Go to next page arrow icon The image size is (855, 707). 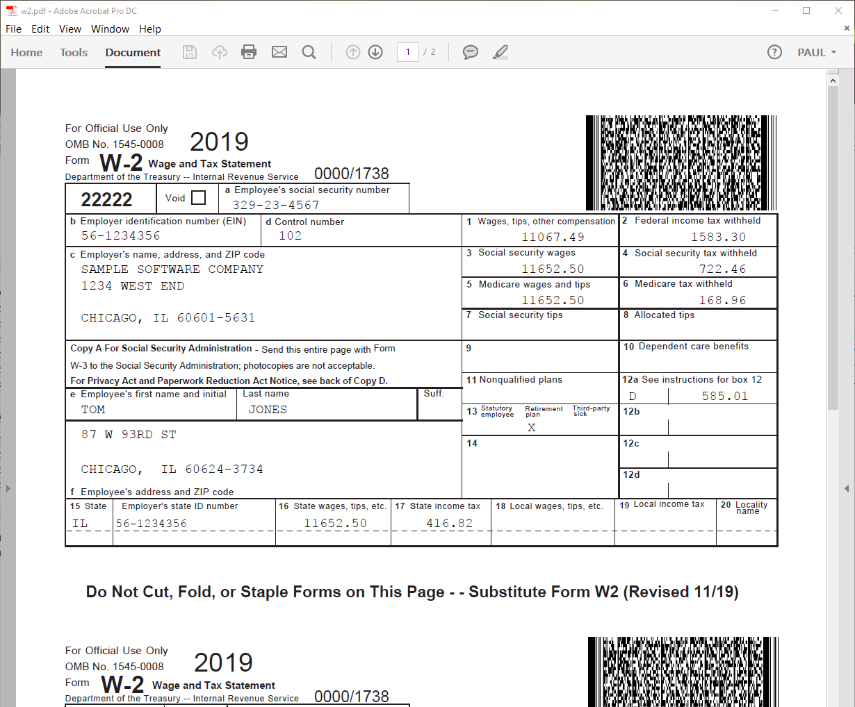tap(375, 52)
